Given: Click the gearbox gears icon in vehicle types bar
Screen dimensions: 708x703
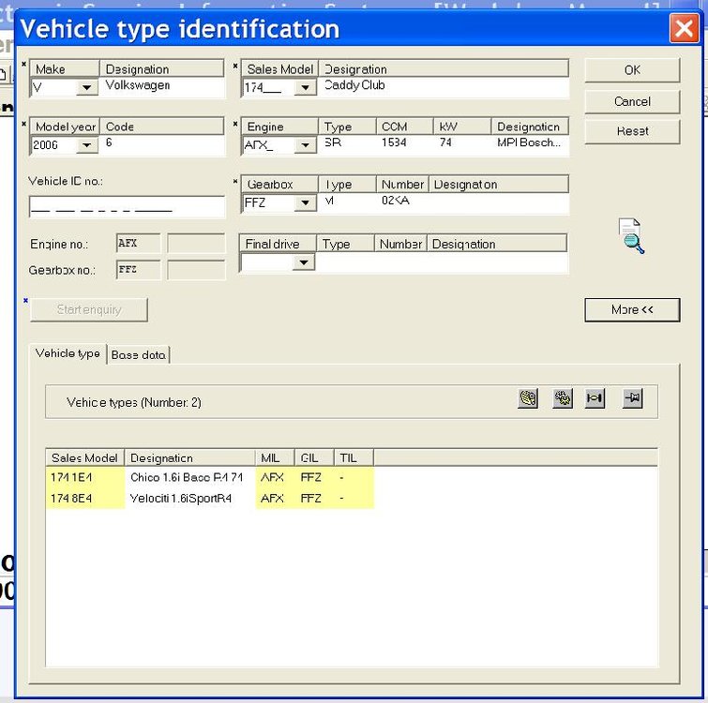Looking at the screenshot, I should [x=562, y=398].
